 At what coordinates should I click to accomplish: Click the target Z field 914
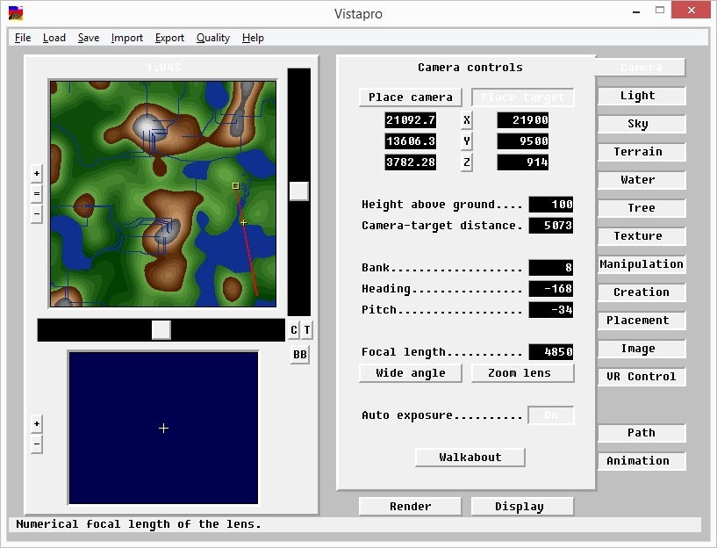523,162
